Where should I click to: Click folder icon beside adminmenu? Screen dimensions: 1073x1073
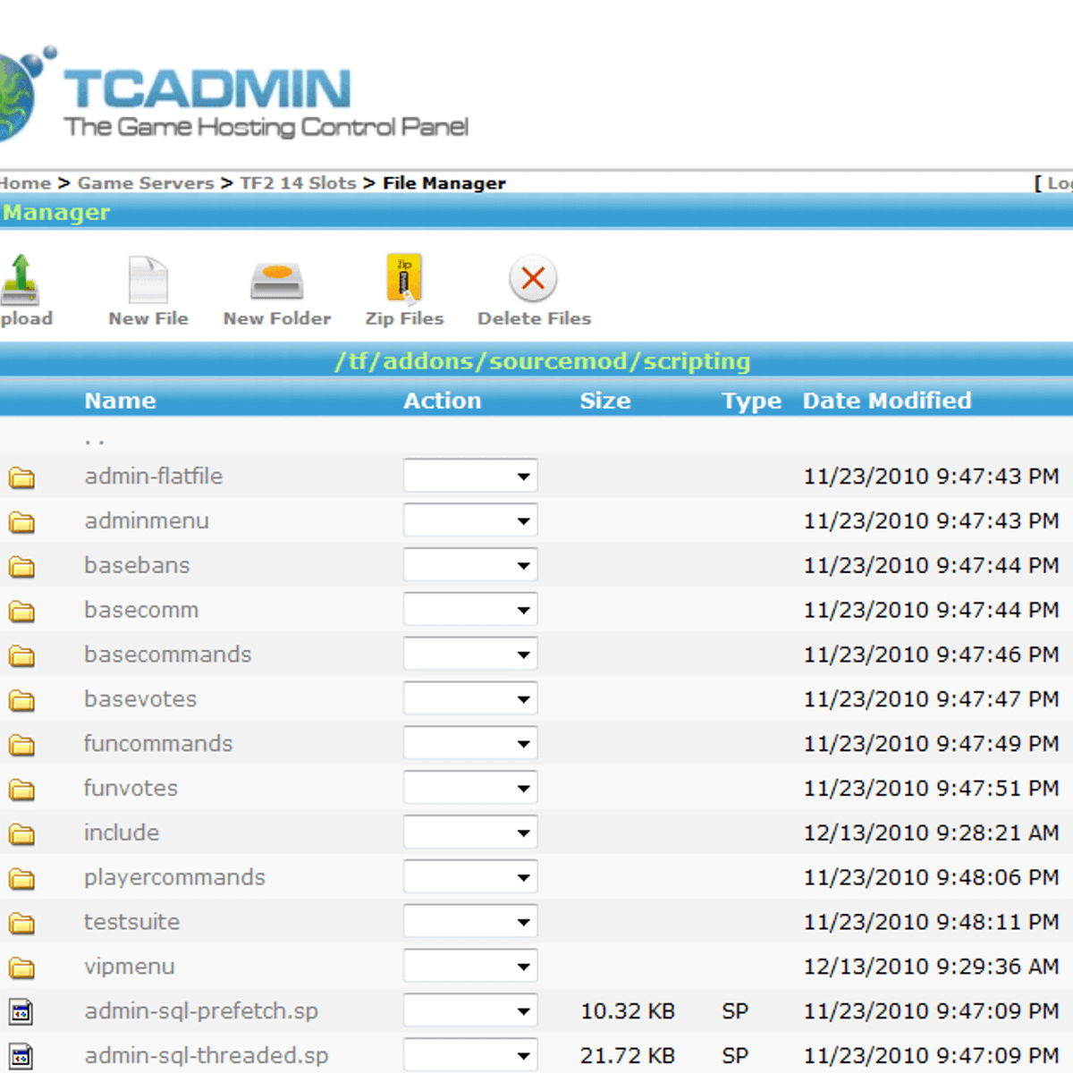22,522
